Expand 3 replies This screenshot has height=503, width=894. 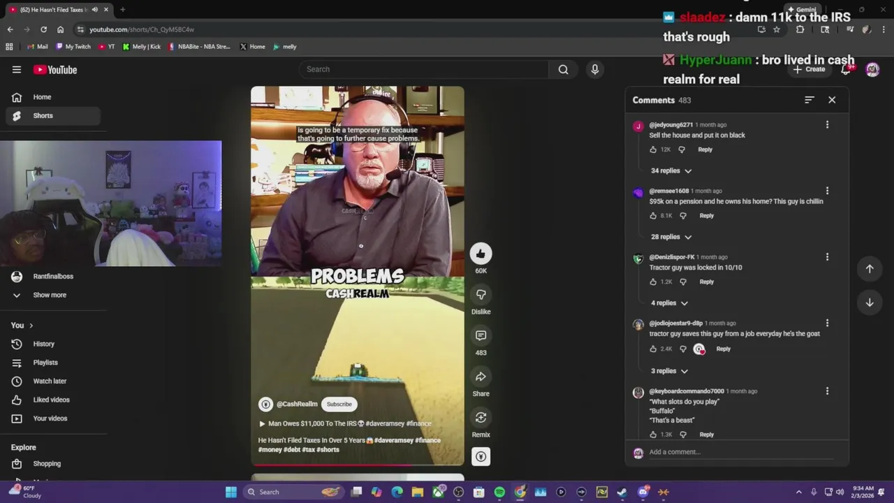[669, 371]
